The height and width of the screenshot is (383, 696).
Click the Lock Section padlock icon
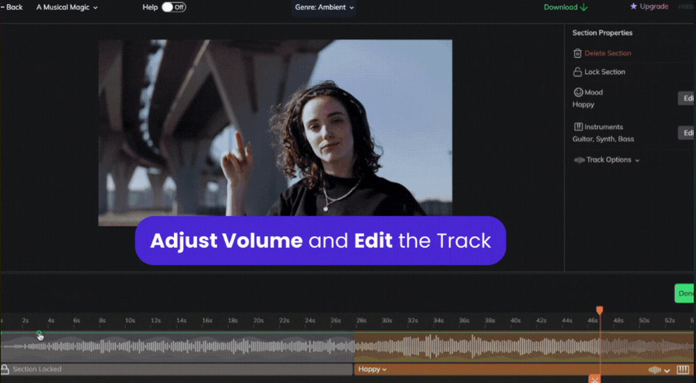(x=578, y=72)
